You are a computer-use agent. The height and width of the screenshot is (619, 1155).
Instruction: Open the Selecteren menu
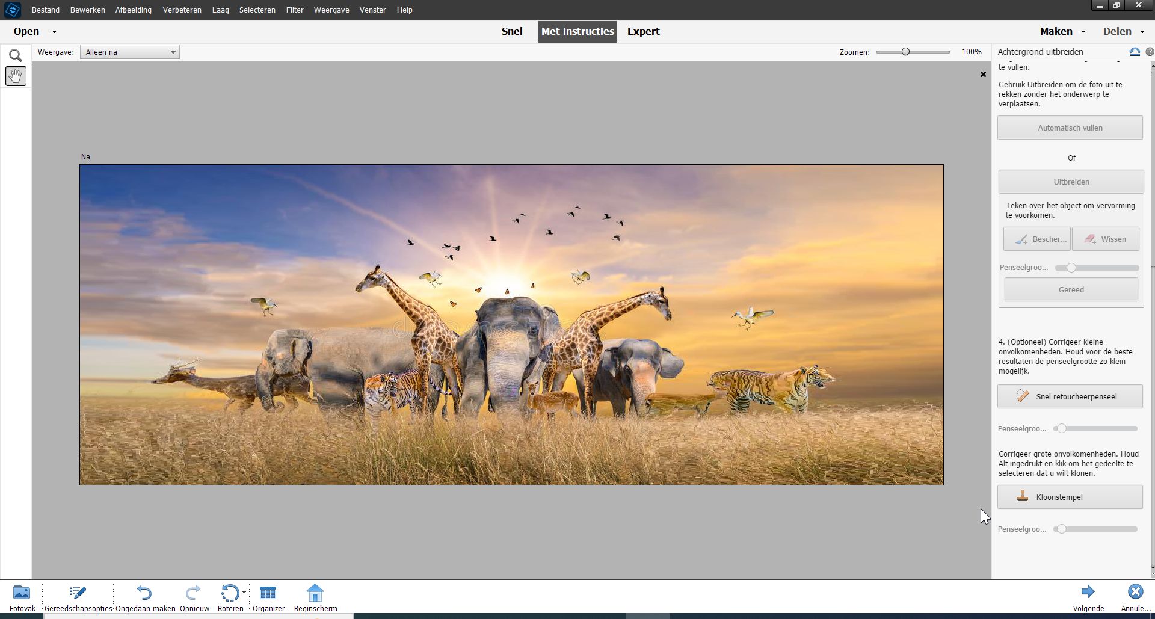click(x=257, y=10)
